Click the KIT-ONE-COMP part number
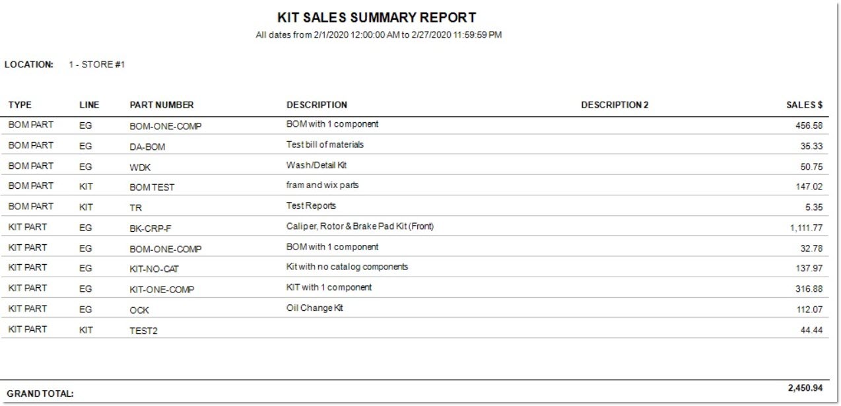The height and width of the screenshot is (406, 841). pos(162,290)
